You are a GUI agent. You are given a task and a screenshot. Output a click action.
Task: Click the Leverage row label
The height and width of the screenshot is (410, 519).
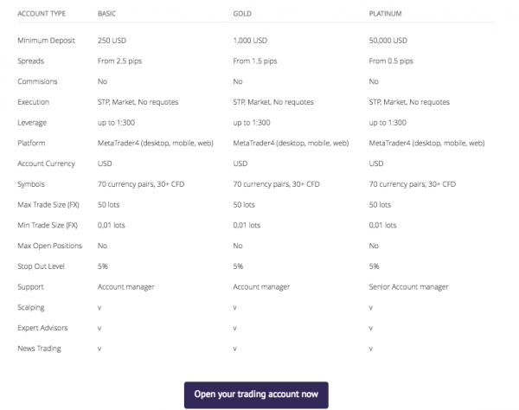click(x=32, y=123)
